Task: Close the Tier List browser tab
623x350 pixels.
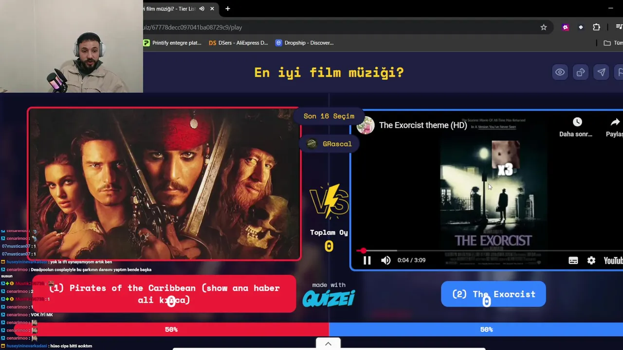Action: point(212,9)
